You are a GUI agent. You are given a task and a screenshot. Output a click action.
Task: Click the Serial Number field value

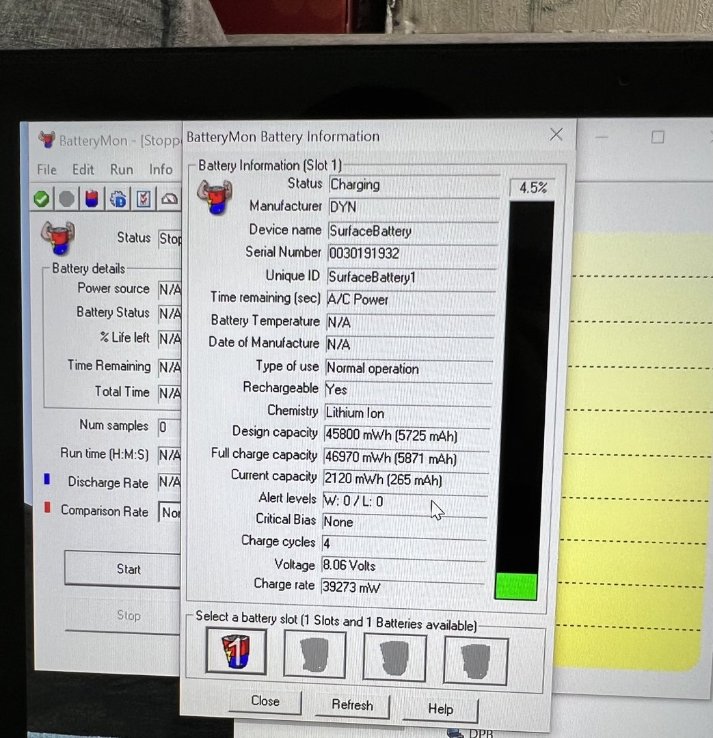point(412,254)
